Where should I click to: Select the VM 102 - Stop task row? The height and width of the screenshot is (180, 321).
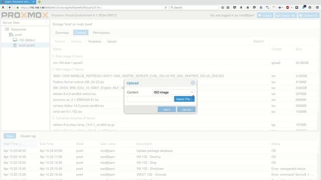[x=159, y=162]
